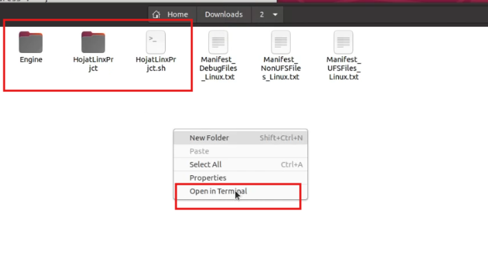Image resolution: width=488 pixels, height=272 pixels.
Task: Select the Manifest_NonUFSFiles_Linux.txt file icon
Action: click(x=280, y=43)
